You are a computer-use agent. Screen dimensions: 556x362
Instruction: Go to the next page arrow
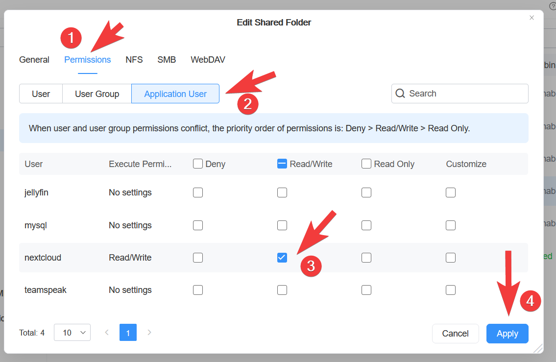tap(149, 333)
